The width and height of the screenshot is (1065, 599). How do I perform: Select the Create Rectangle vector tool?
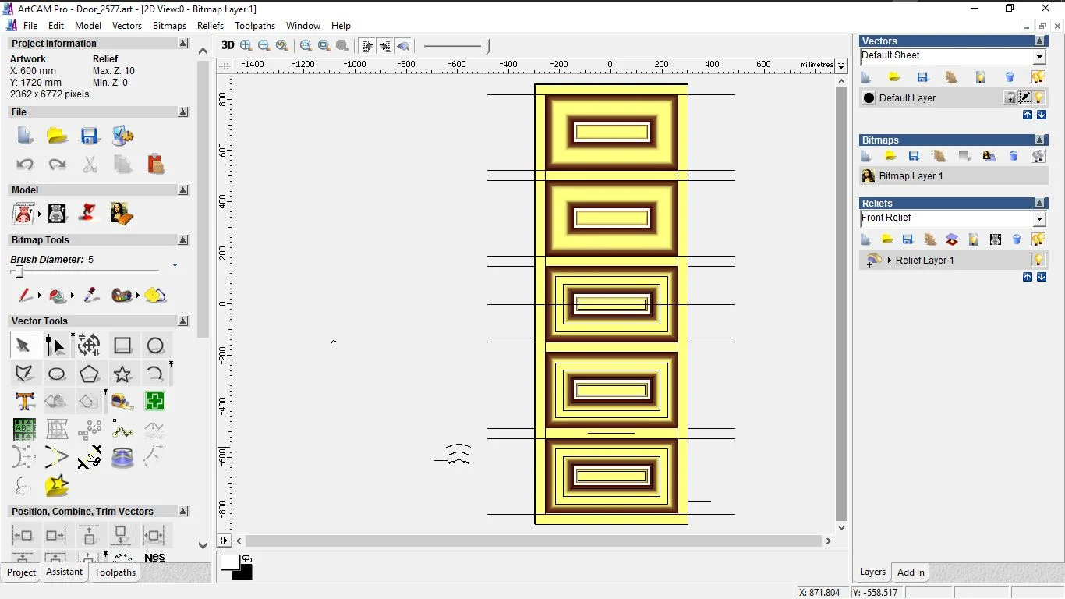click(x=122, y=346)
